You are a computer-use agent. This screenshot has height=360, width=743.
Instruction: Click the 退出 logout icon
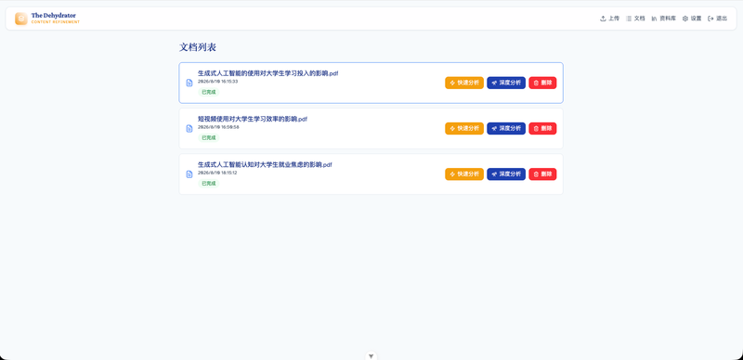click(x=710, y=19)
